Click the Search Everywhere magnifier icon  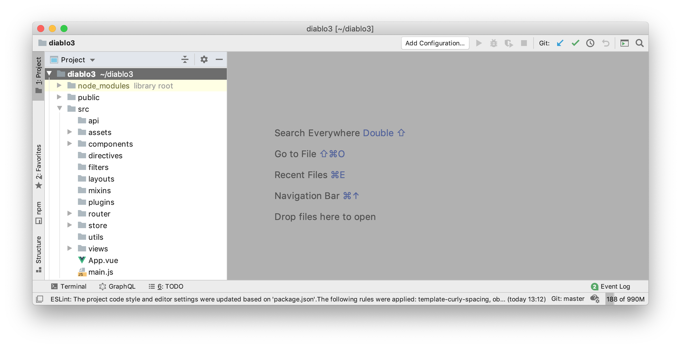tap(639, 43)
